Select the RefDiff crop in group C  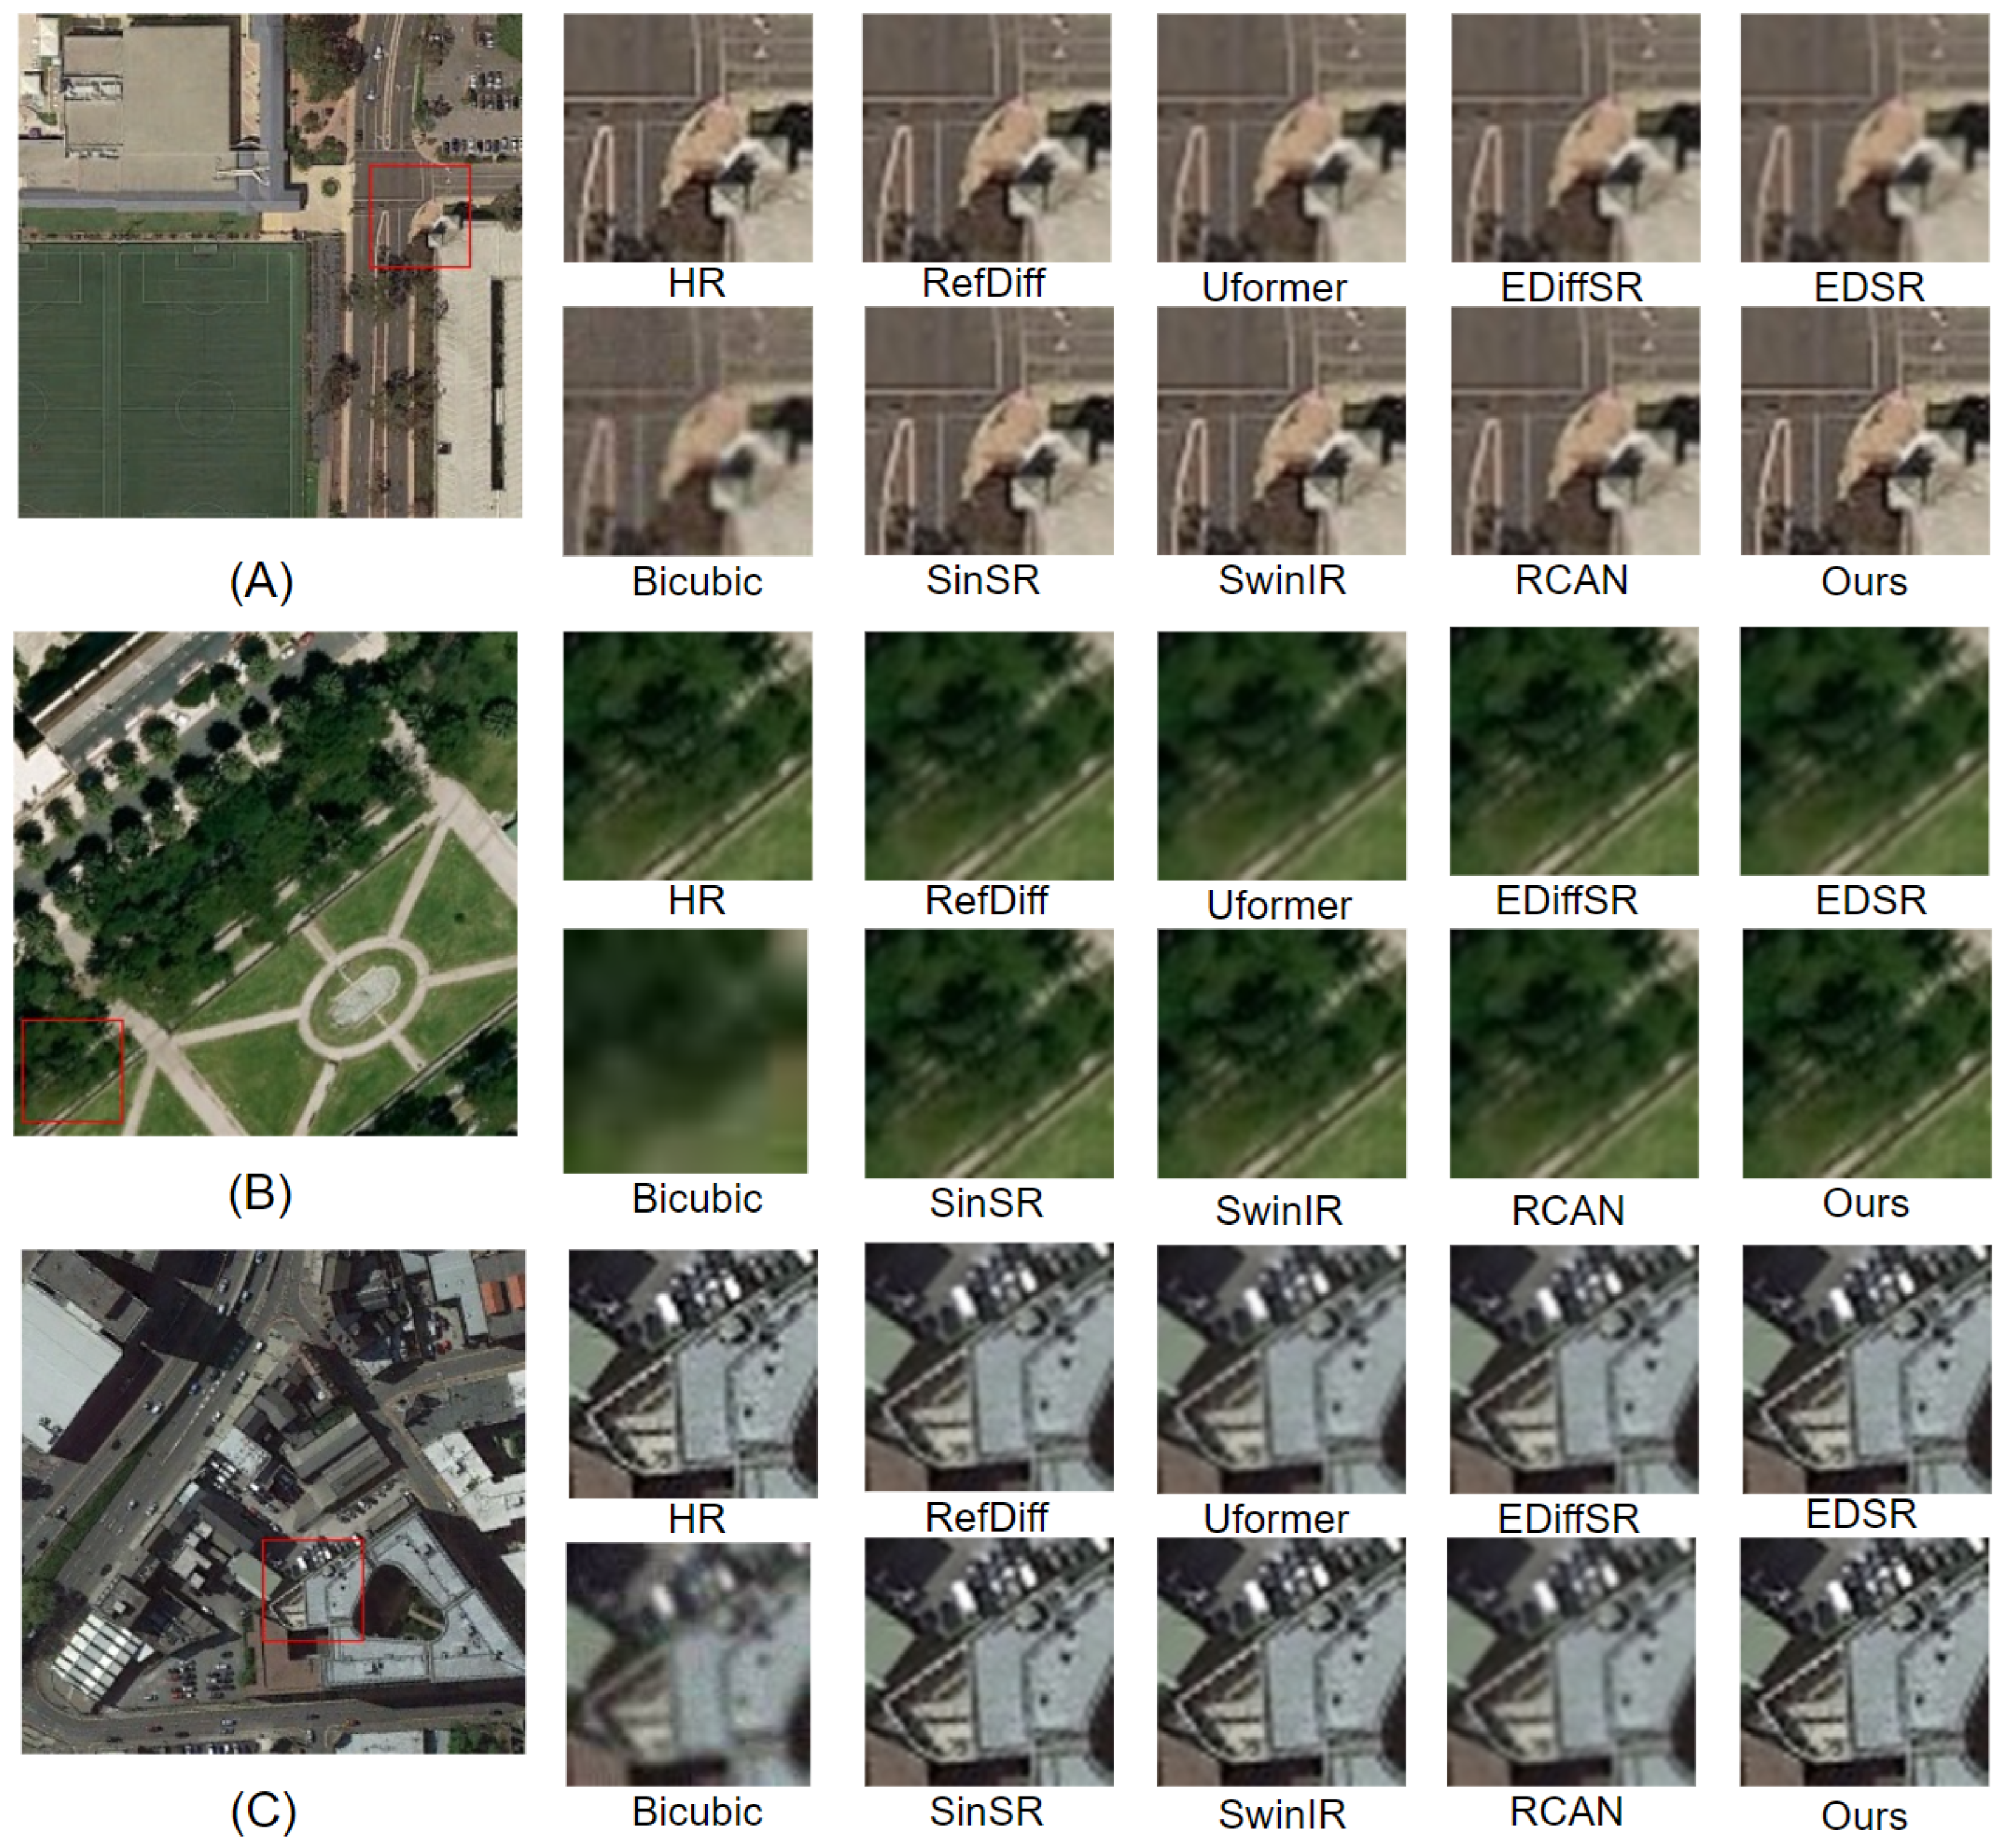coord(988,1367)
